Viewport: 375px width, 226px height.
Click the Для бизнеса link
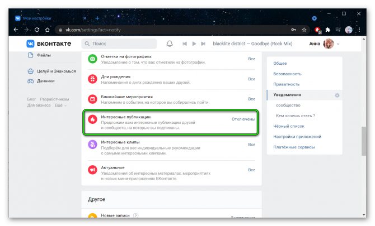(39, 105)
